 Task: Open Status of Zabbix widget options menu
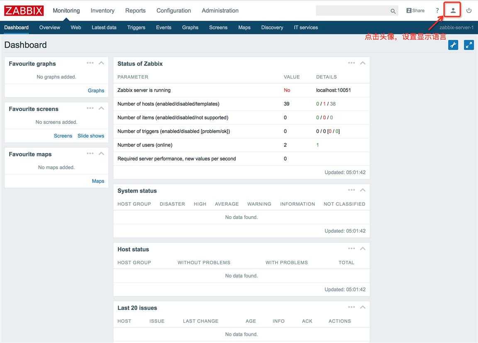tap(351, 63)
